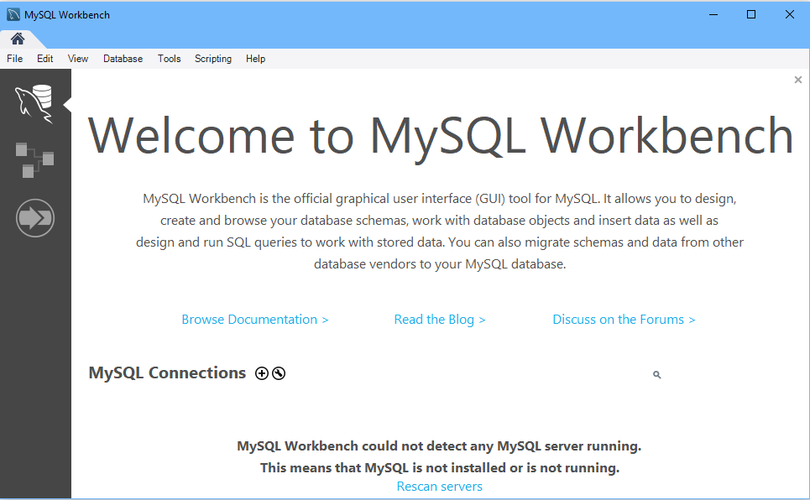The height and width of the screenshot is (500, 810).
Task: Open the File menu
Action: click(x=14, y=59)
